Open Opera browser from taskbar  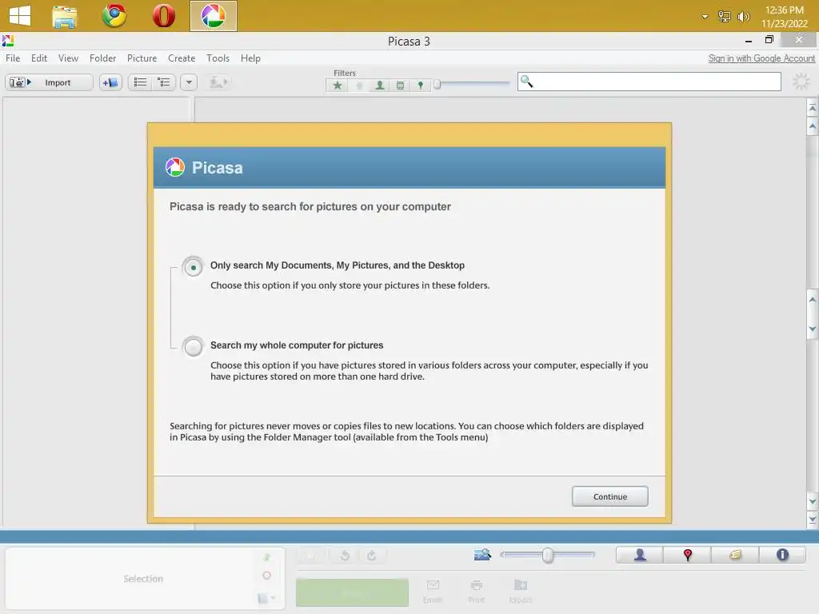163,16
